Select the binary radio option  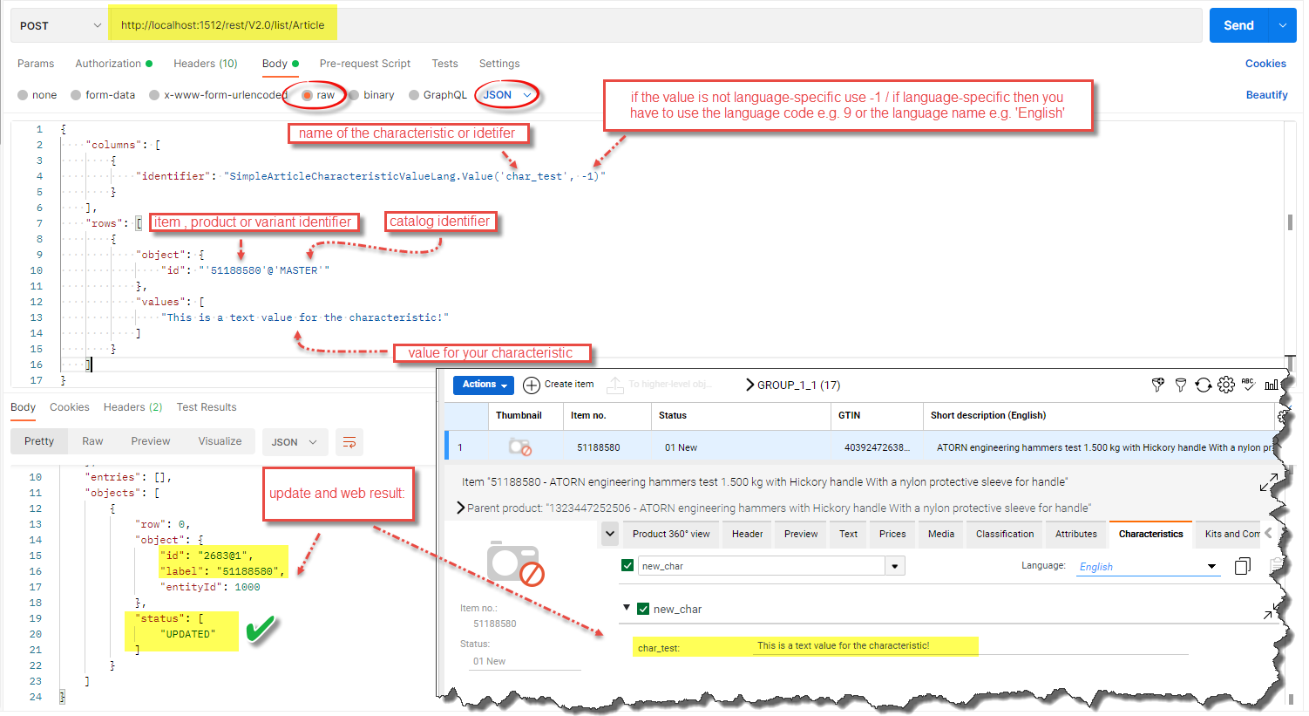[354, 95]
